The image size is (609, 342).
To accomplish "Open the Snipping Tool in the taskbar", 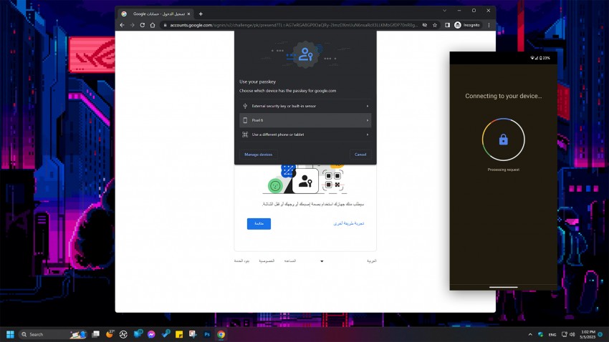I will 193,334.
